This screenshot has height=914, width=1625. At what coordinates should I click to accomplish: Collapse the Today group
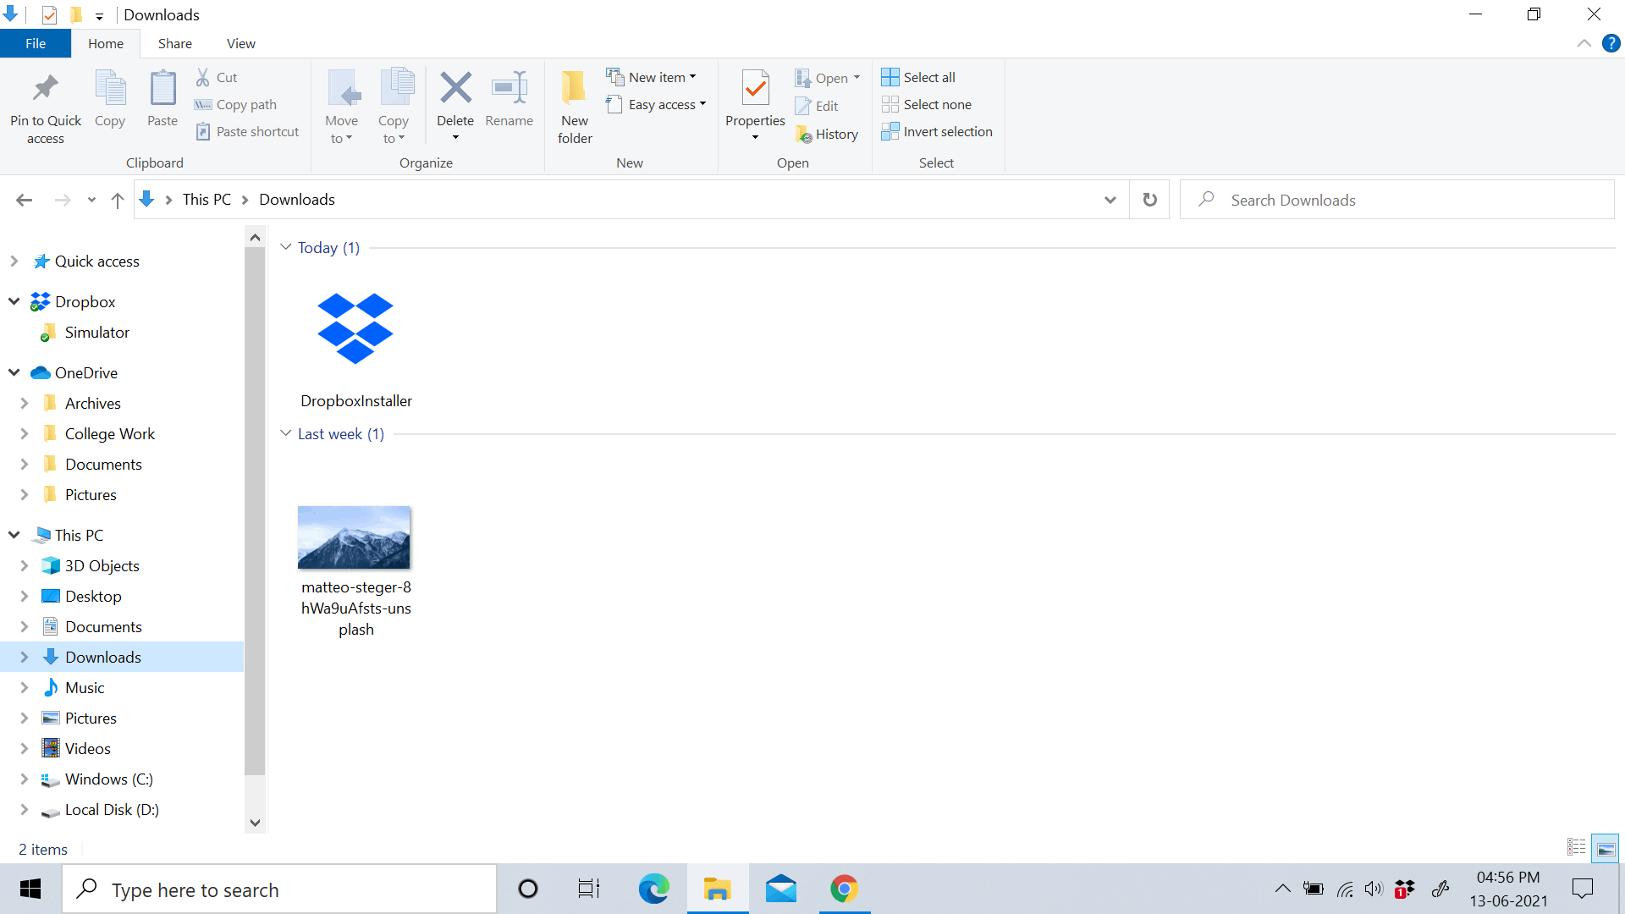click(x=286, y=247)
